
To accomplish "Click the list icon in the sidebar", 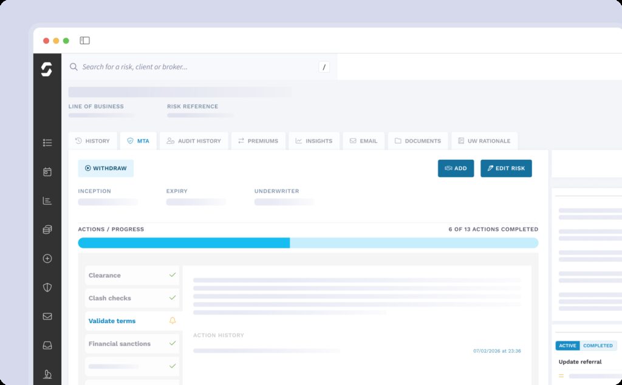I will (x=47, y=143).
